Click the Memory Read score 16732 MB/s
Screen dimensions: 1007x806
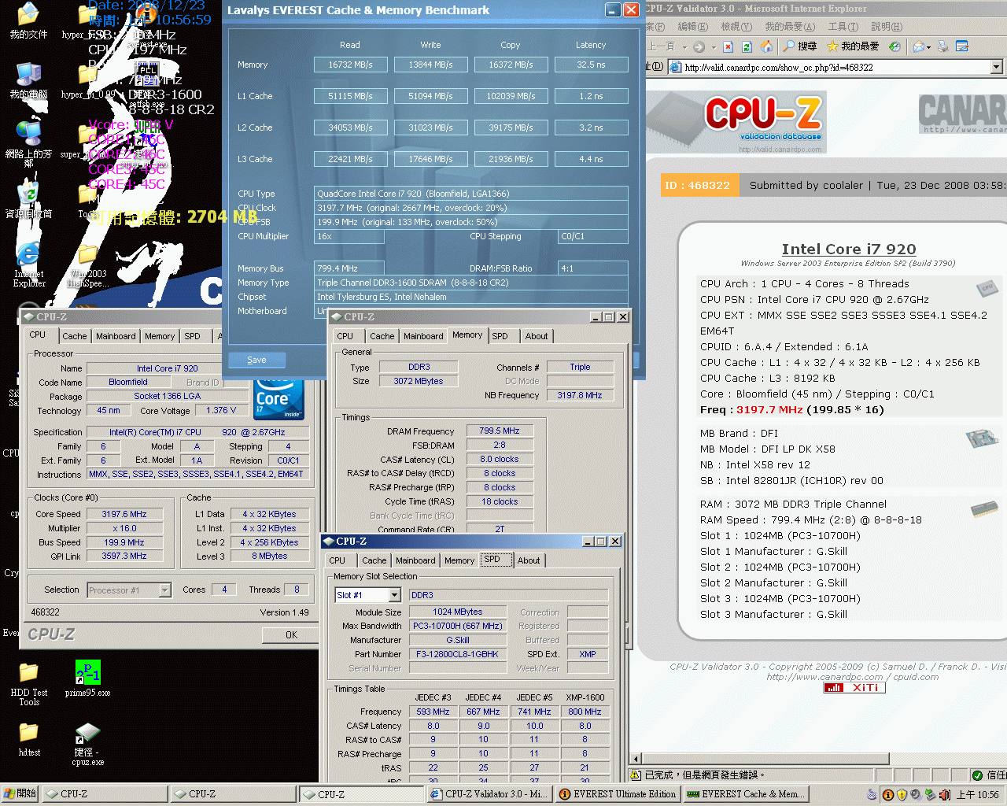click(351, 65)
